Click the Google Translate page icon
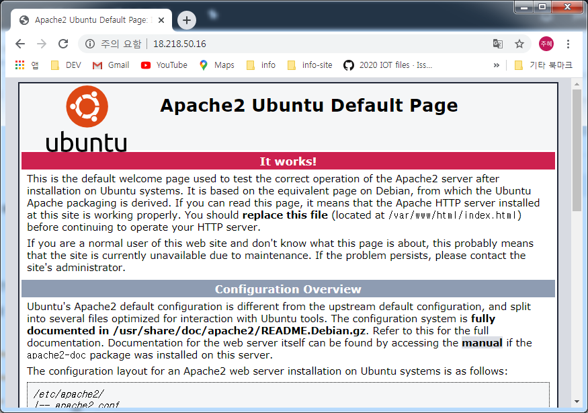The width and height of the screenshot is (588, 413). point(498,44)
